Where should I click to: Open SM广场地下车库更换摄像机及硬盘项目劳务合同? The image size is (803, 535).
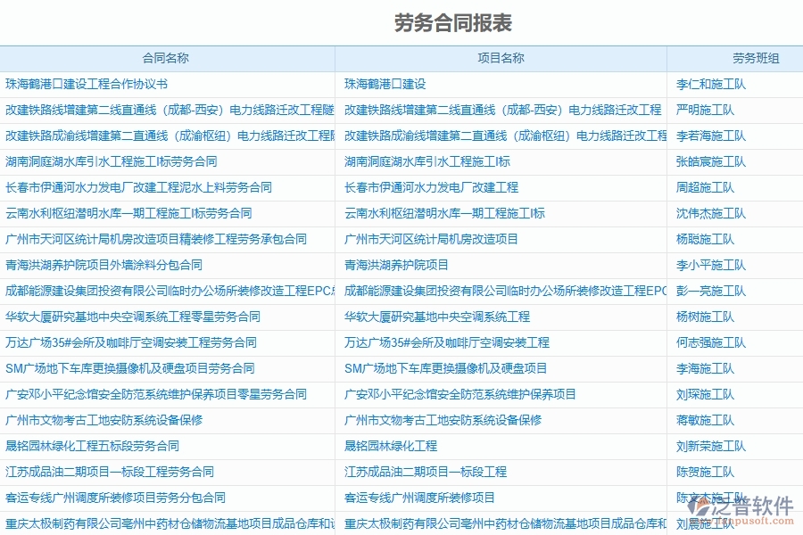coord(113,367)
